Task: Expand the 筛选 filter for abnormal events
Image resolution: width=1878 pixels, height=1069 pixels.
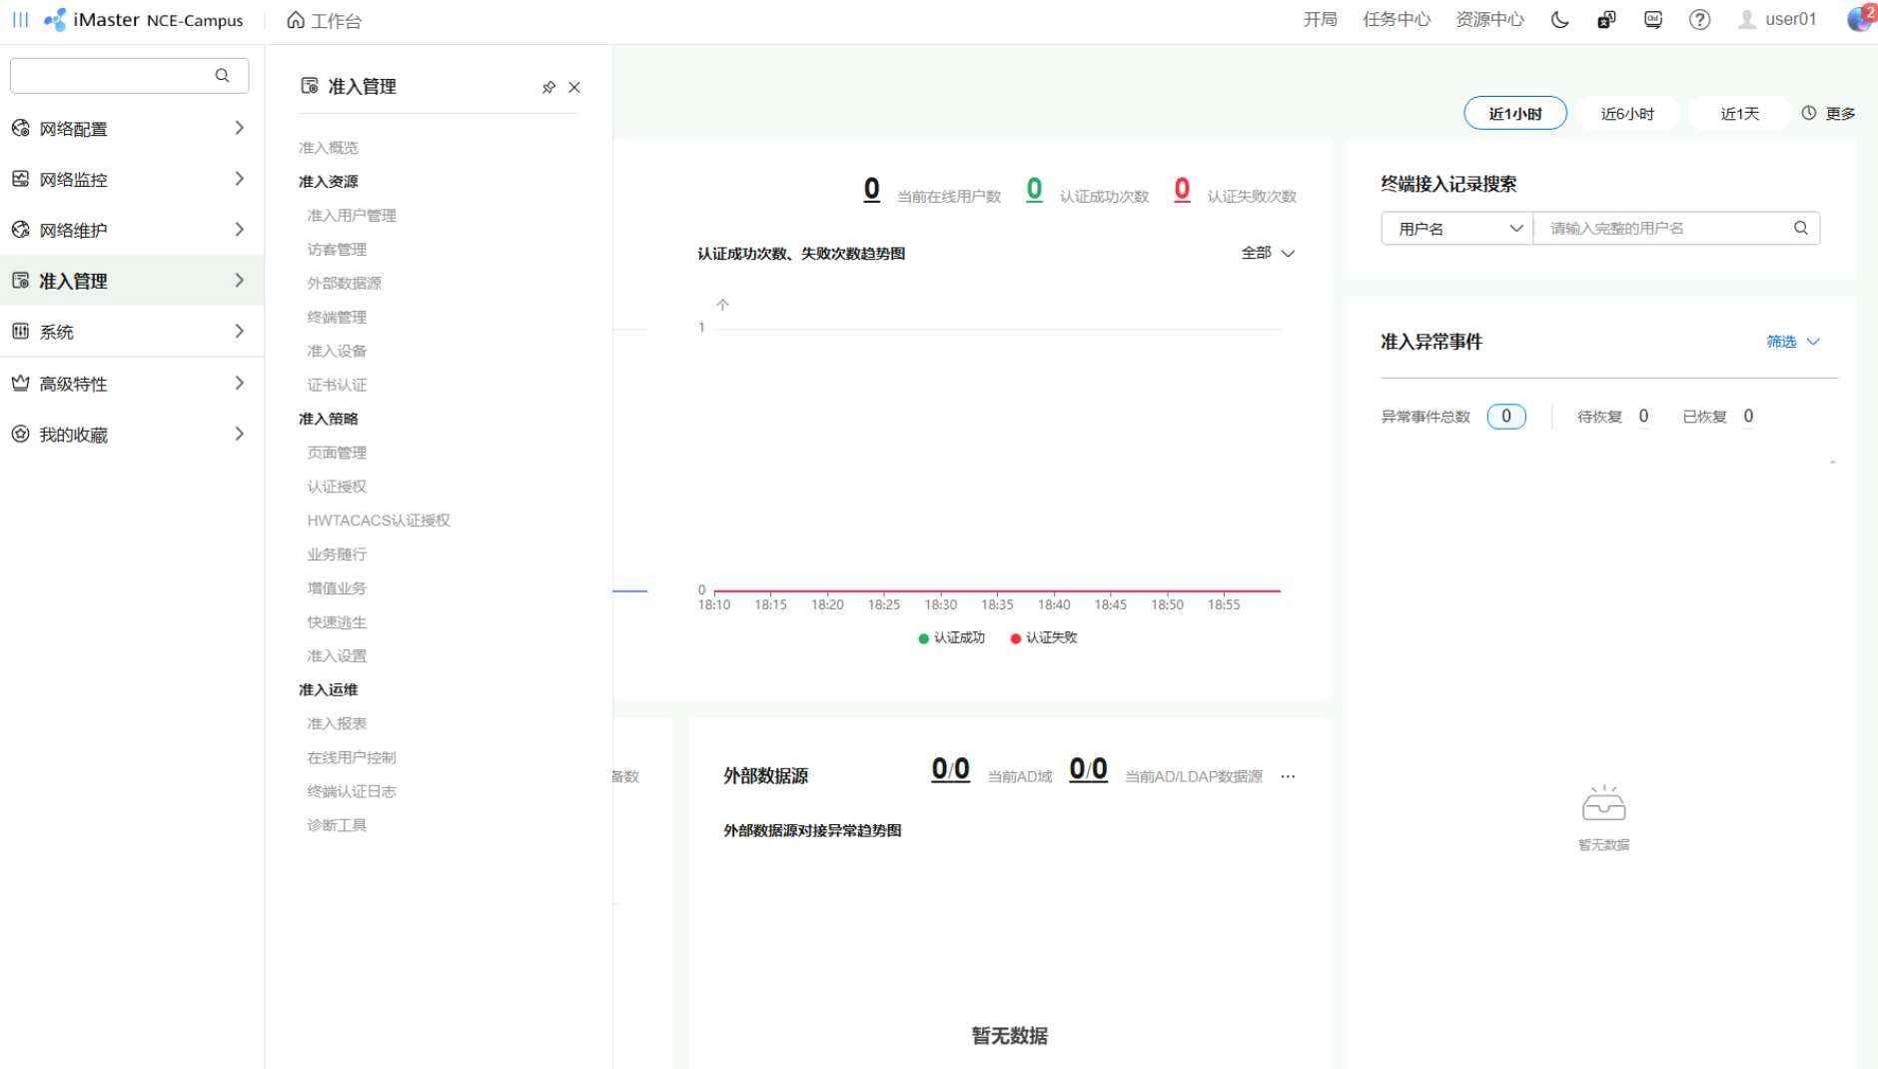Action: click(1793, 342)
